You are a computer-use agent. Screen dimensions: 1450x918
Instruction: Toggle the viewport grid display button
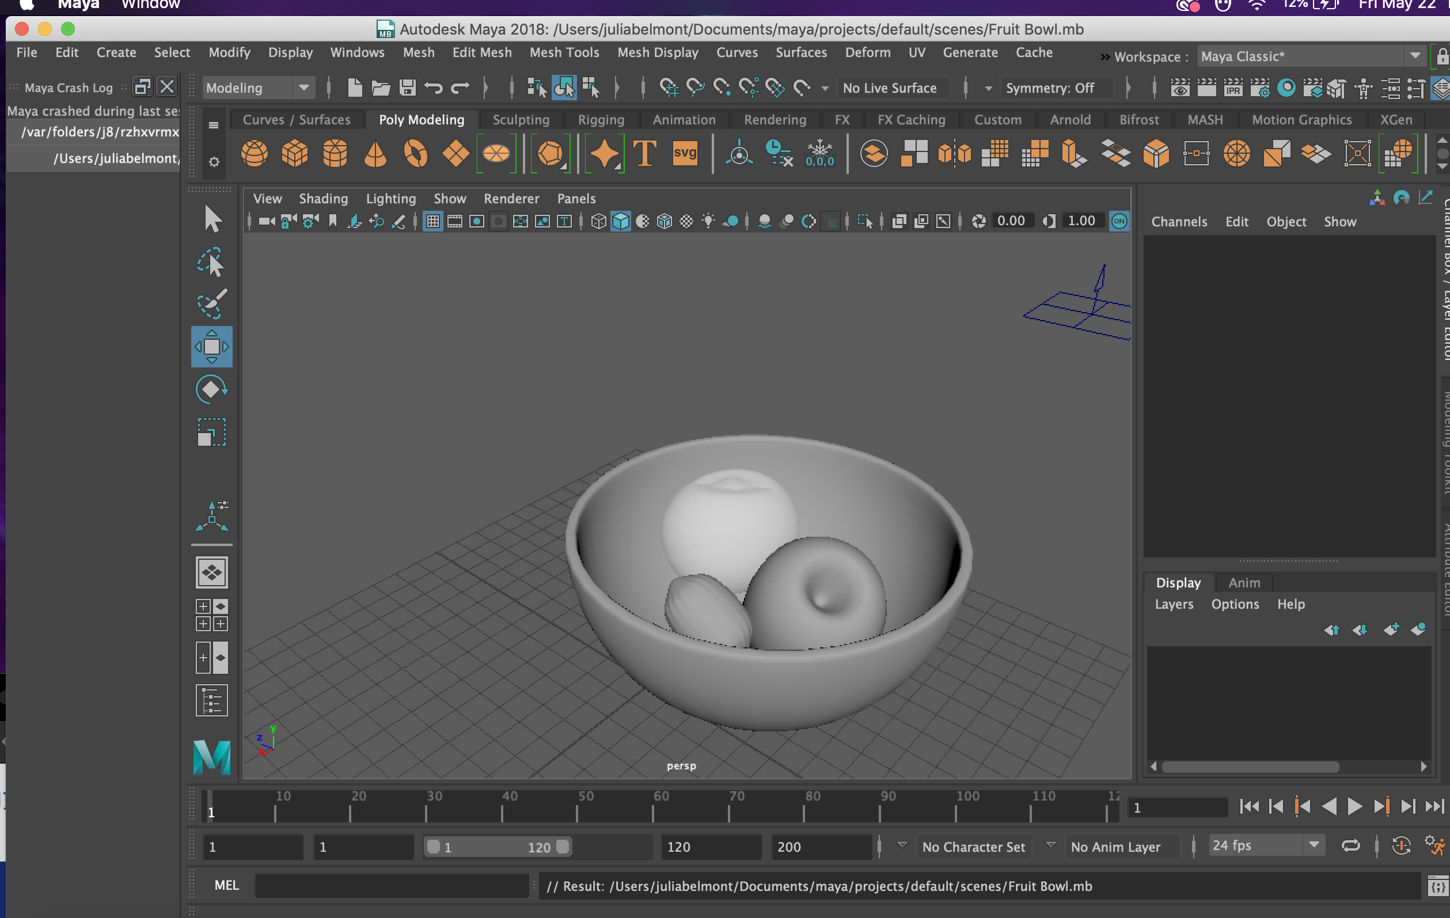(x=432, y=222)
